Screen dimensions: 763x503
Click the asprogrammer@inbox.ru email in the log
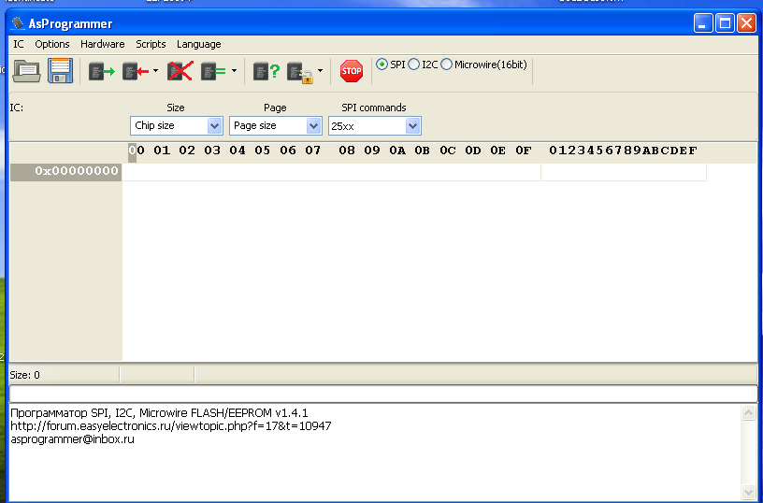coord(73,439)
